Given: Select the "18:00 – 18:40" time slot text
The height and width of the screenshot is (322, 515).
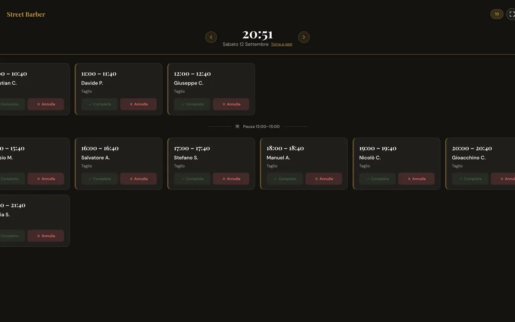Looking at the screenshot, I should tap(285, 149).
